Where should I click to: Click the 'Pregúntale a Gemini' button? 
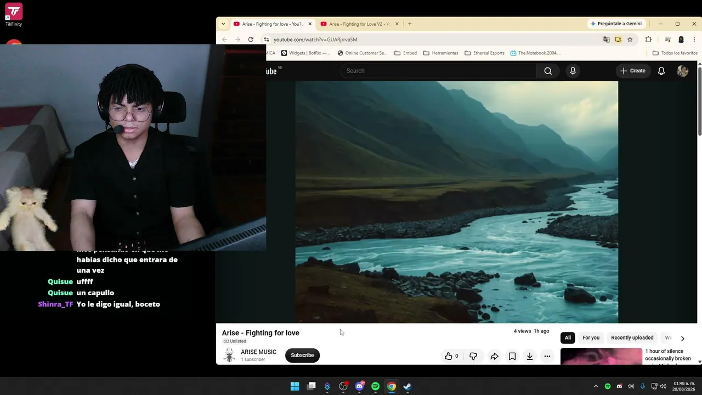click(616, 24)
